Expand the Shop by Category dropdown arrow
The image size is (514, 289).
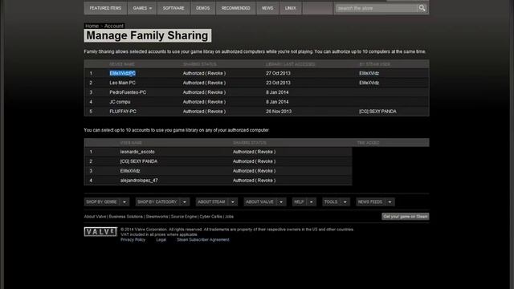(x=185, y=201)
